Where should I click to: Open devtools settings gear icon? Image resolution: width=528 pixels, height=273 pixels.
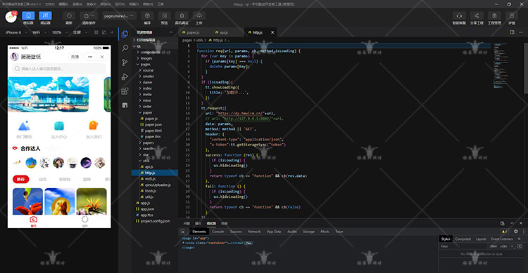516,232
